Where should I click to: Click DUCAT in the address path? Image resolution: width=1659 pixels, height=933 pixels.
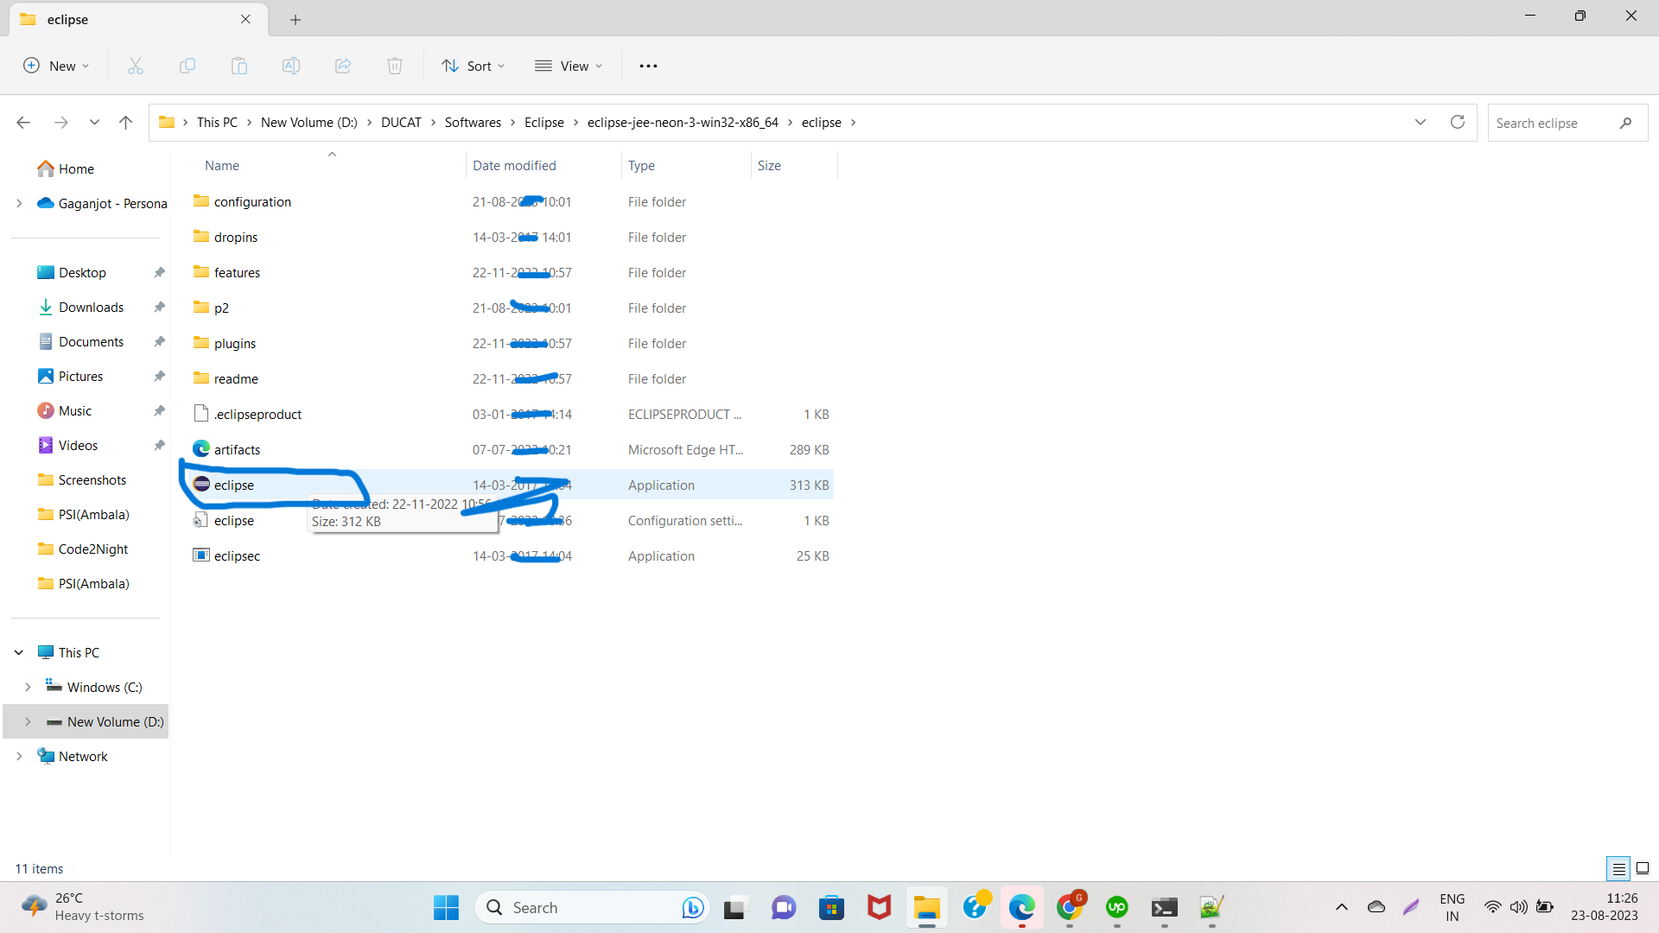point(401,123)
